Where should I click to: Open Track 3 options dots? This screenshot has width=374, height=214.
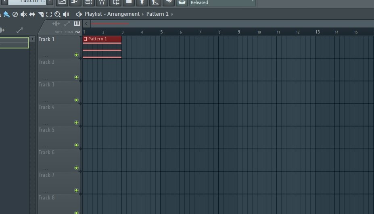(46, 101)
